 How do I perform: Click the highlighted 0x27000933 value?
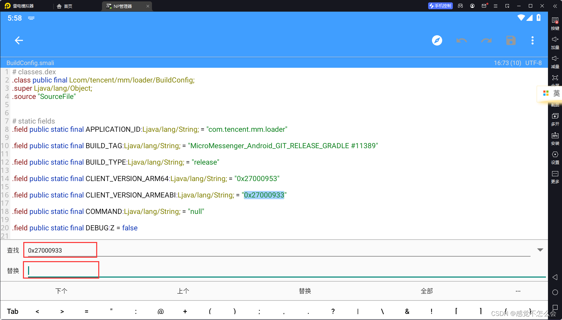point(264,195)
